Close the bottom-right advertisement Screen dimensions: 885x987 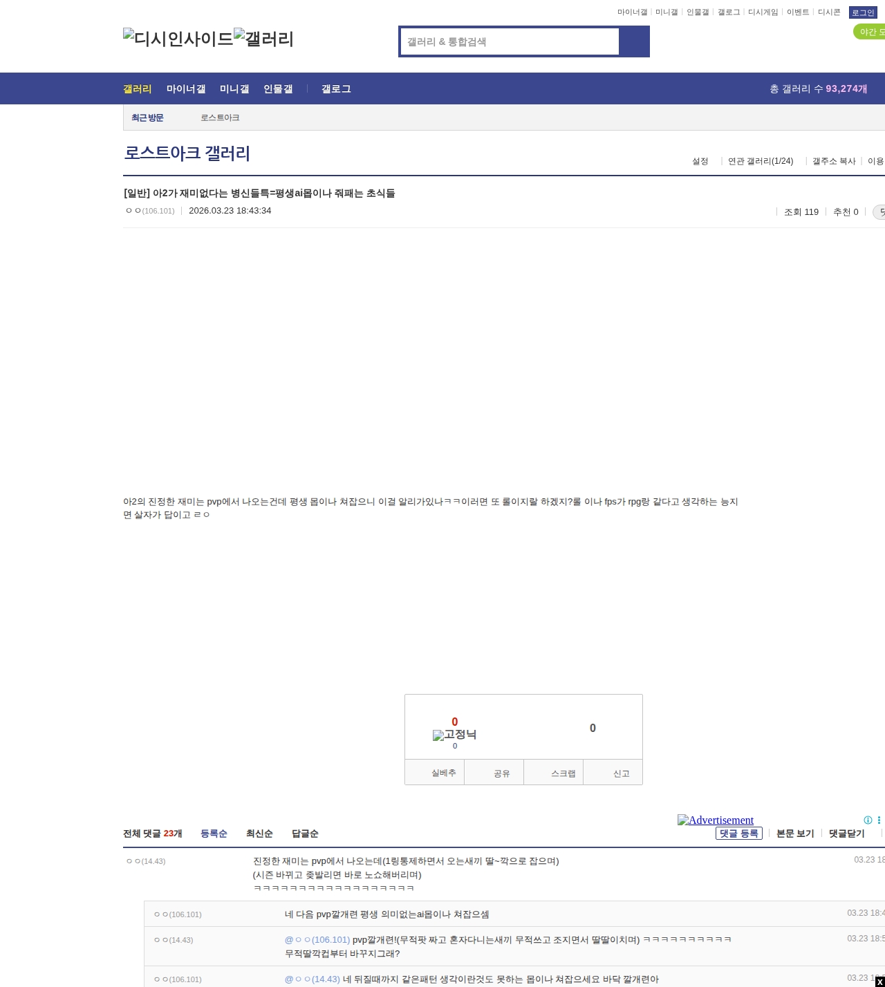click(879, 981)
